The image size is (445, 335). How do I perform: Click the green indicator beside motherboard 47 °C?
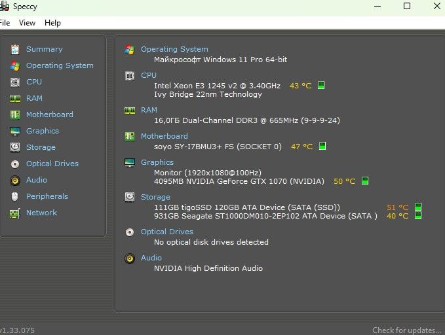[x=322, y=146]
